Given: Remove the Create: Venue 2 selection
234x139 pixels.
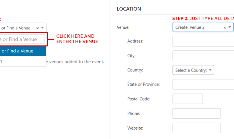Looking at the screenshot, I should point(225,27).
